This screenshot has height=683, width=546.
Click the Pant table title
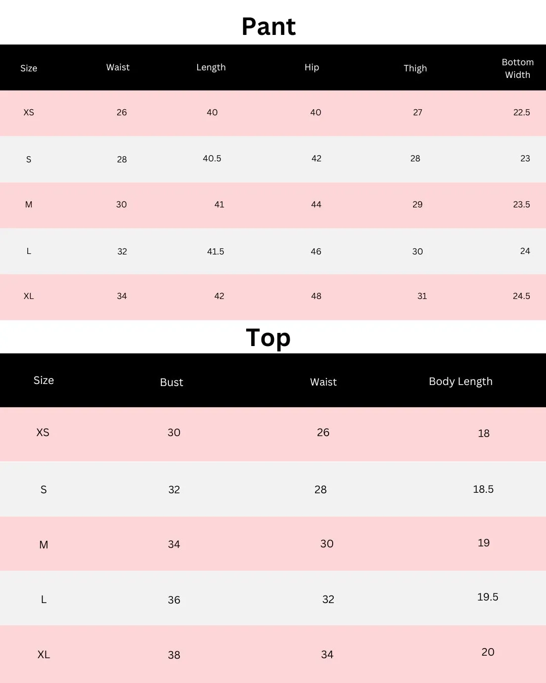[x=268, y=26]
